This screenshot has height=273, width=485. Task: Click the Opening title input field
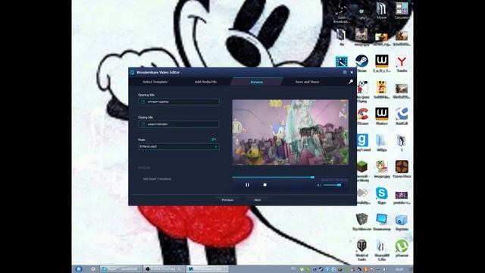179,102
